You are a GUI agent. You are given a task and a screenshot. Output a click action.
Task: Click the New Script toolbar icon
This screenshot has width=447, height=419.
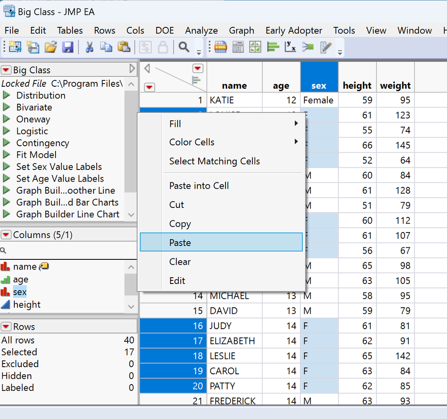tap(33, 47)
